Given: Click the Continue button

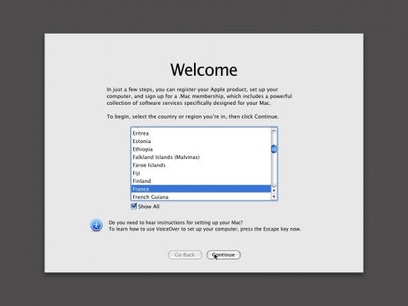Looking at the screenshot, I should tap(224, 255).
